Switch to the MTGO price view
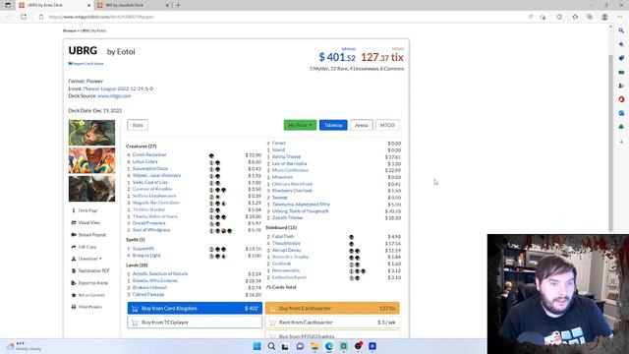 387,125
